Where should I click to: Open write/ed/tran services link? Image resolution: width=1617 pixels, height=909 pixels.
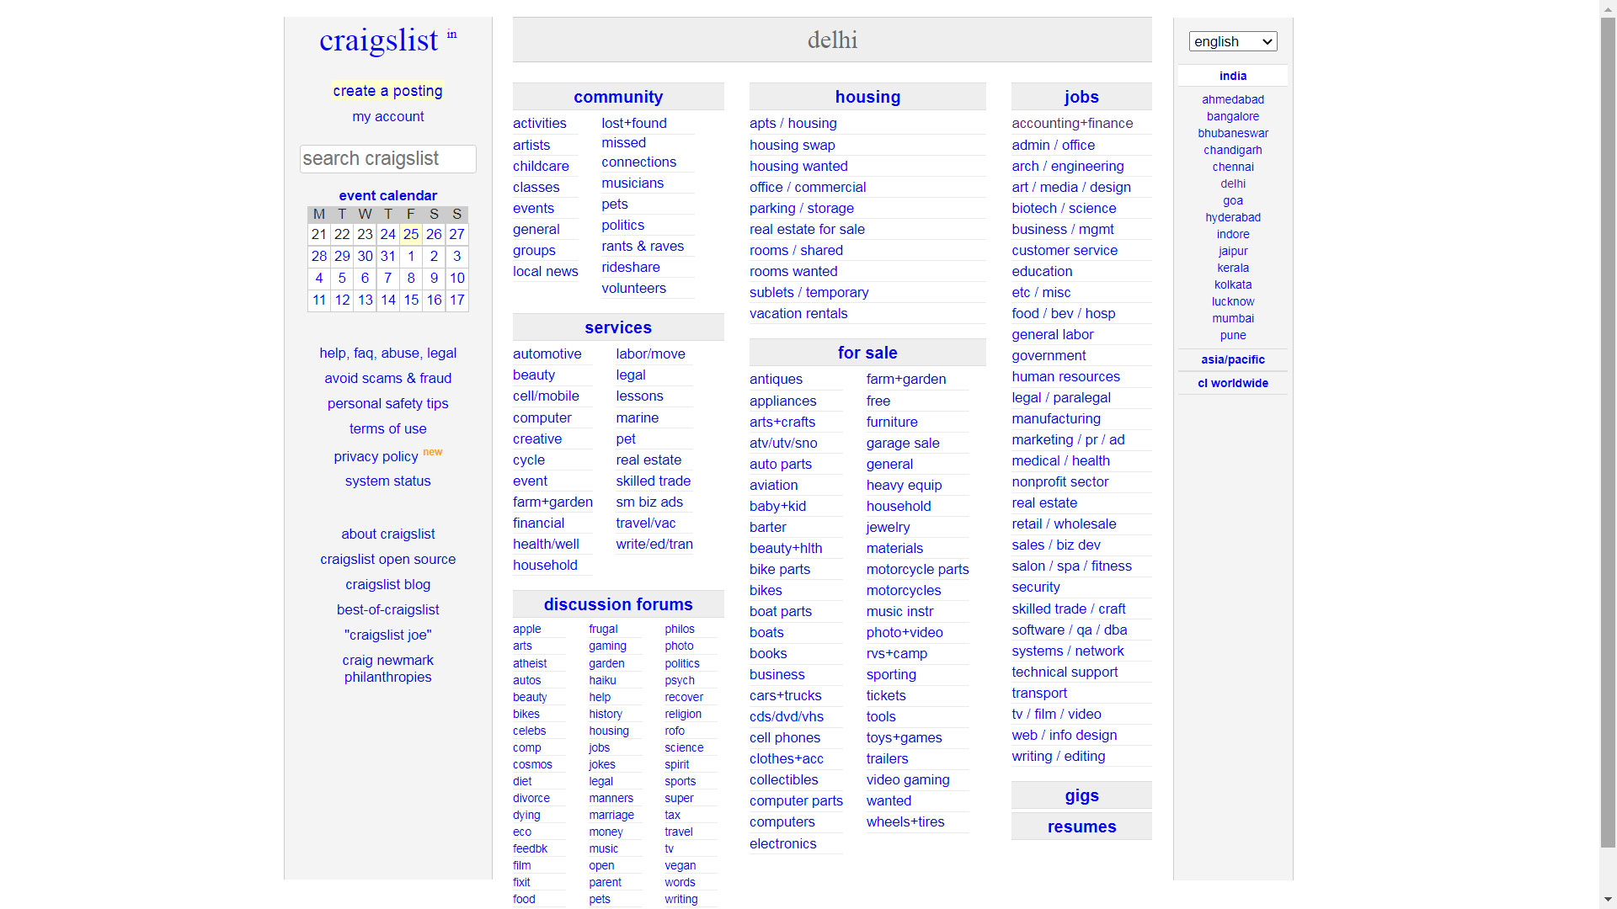click(x=654, y=544)
